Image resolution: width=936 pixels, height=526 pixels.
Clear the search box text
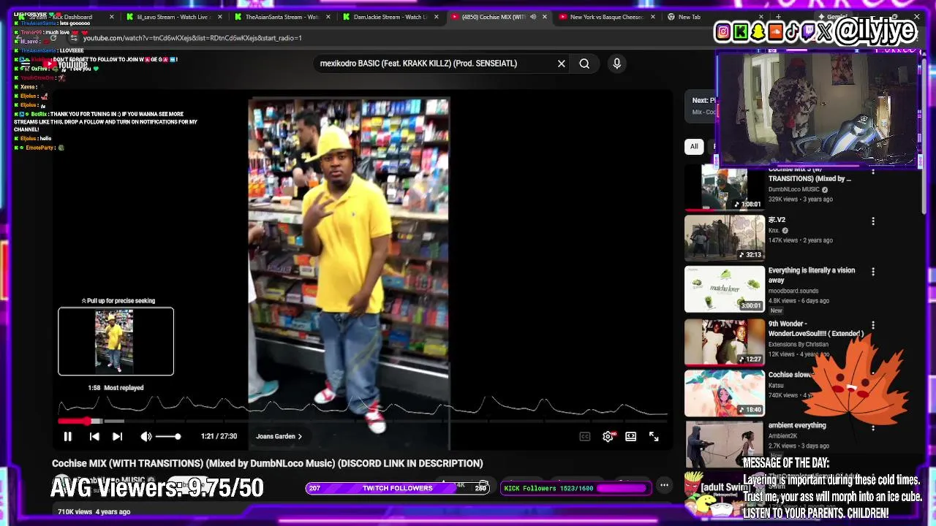point(562,64)
